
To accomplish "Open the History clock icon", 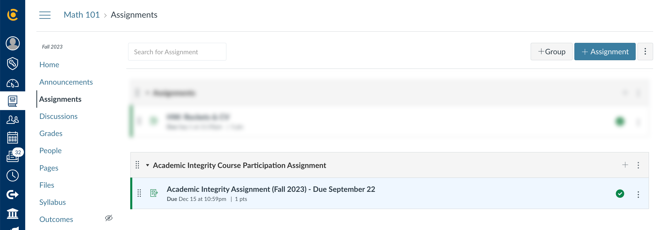I will pyautogui.click(x=12, y=176).
